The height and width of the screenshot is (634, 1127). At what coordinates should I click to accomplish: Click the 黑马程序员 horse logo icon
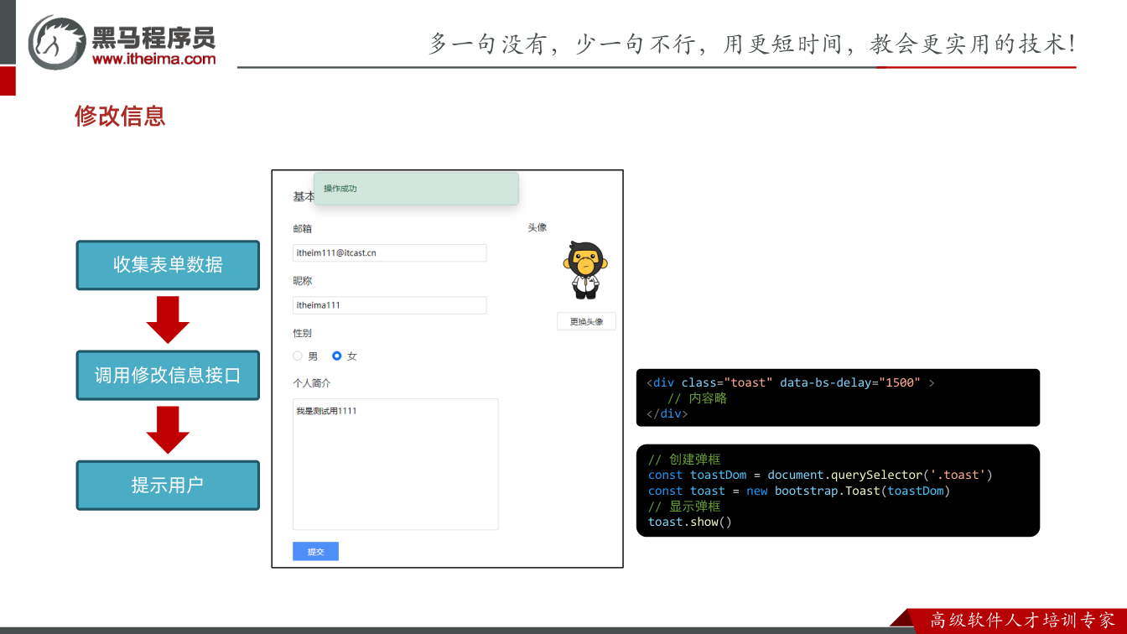(x=57, y=42)
